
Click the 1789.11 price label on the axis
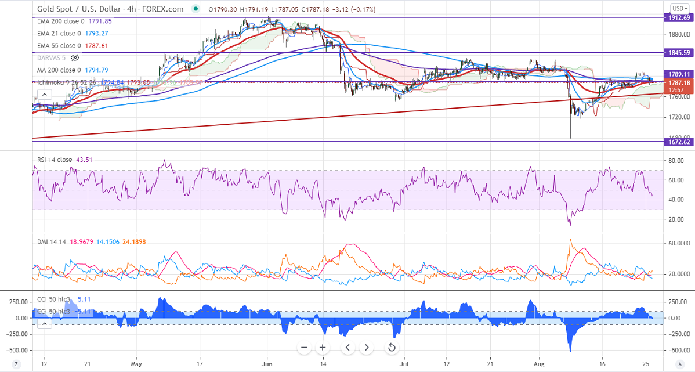click(679, 74)
